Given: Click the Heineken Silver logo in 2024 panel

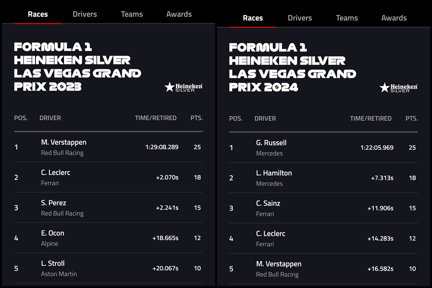Looking at the screenshot, I should click(399, 87).
